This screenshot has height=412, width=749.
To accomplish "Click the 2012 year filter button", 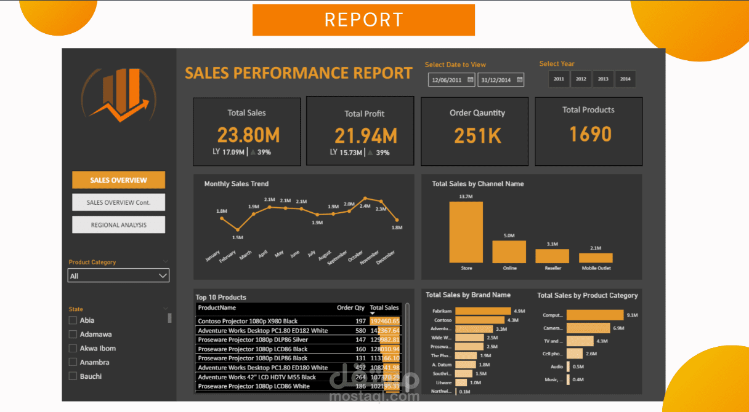I will pyautogui.click(x=581, y=79).
